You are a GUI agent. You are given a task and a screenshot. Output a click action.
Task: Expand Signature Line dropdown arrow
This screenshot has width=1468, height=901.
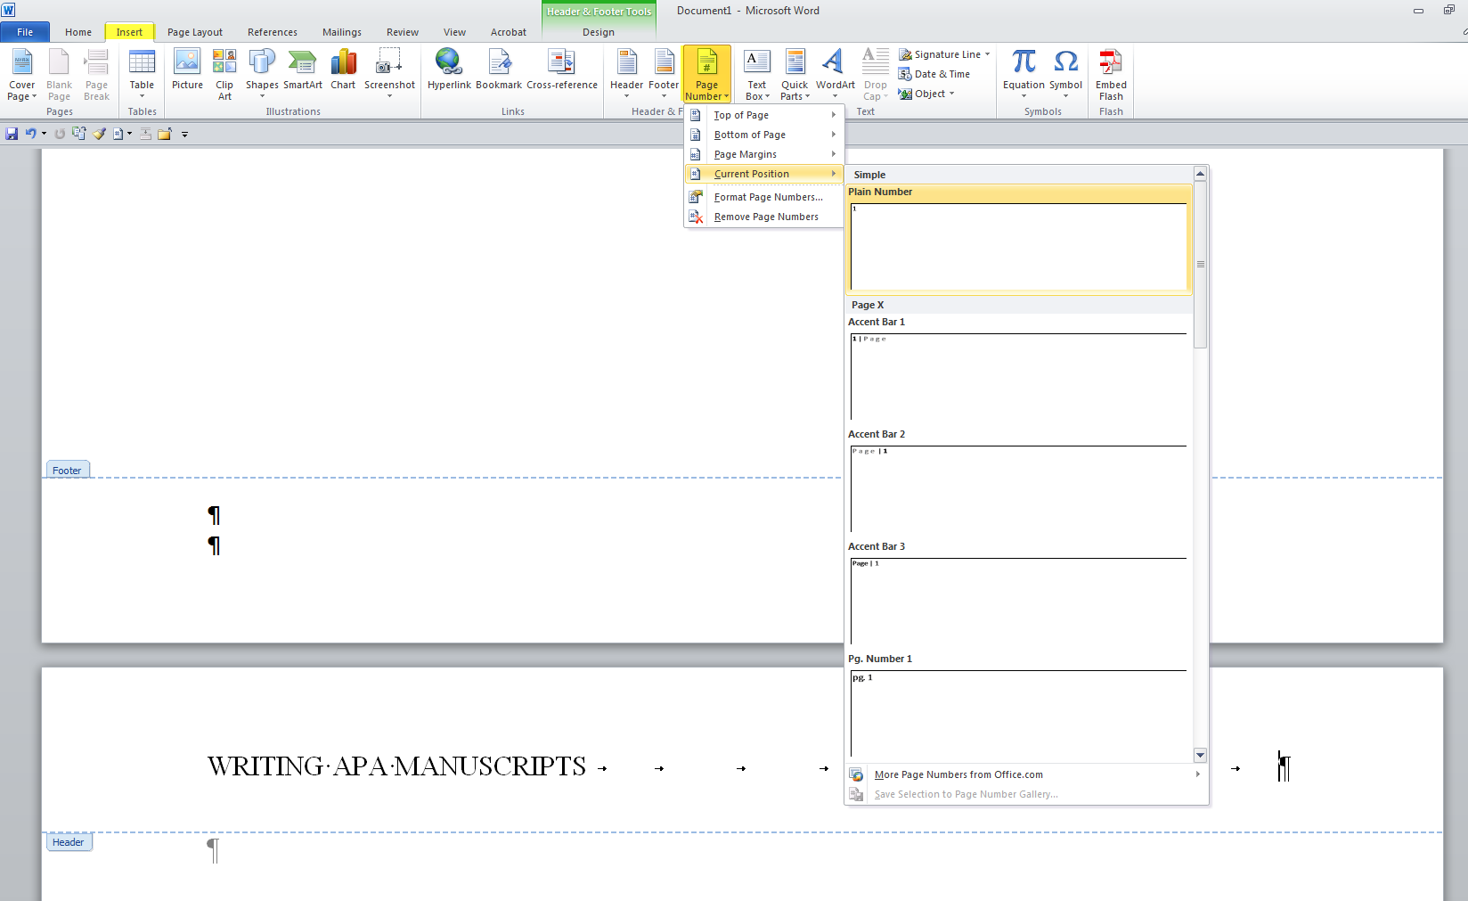(x=987, y=54)
